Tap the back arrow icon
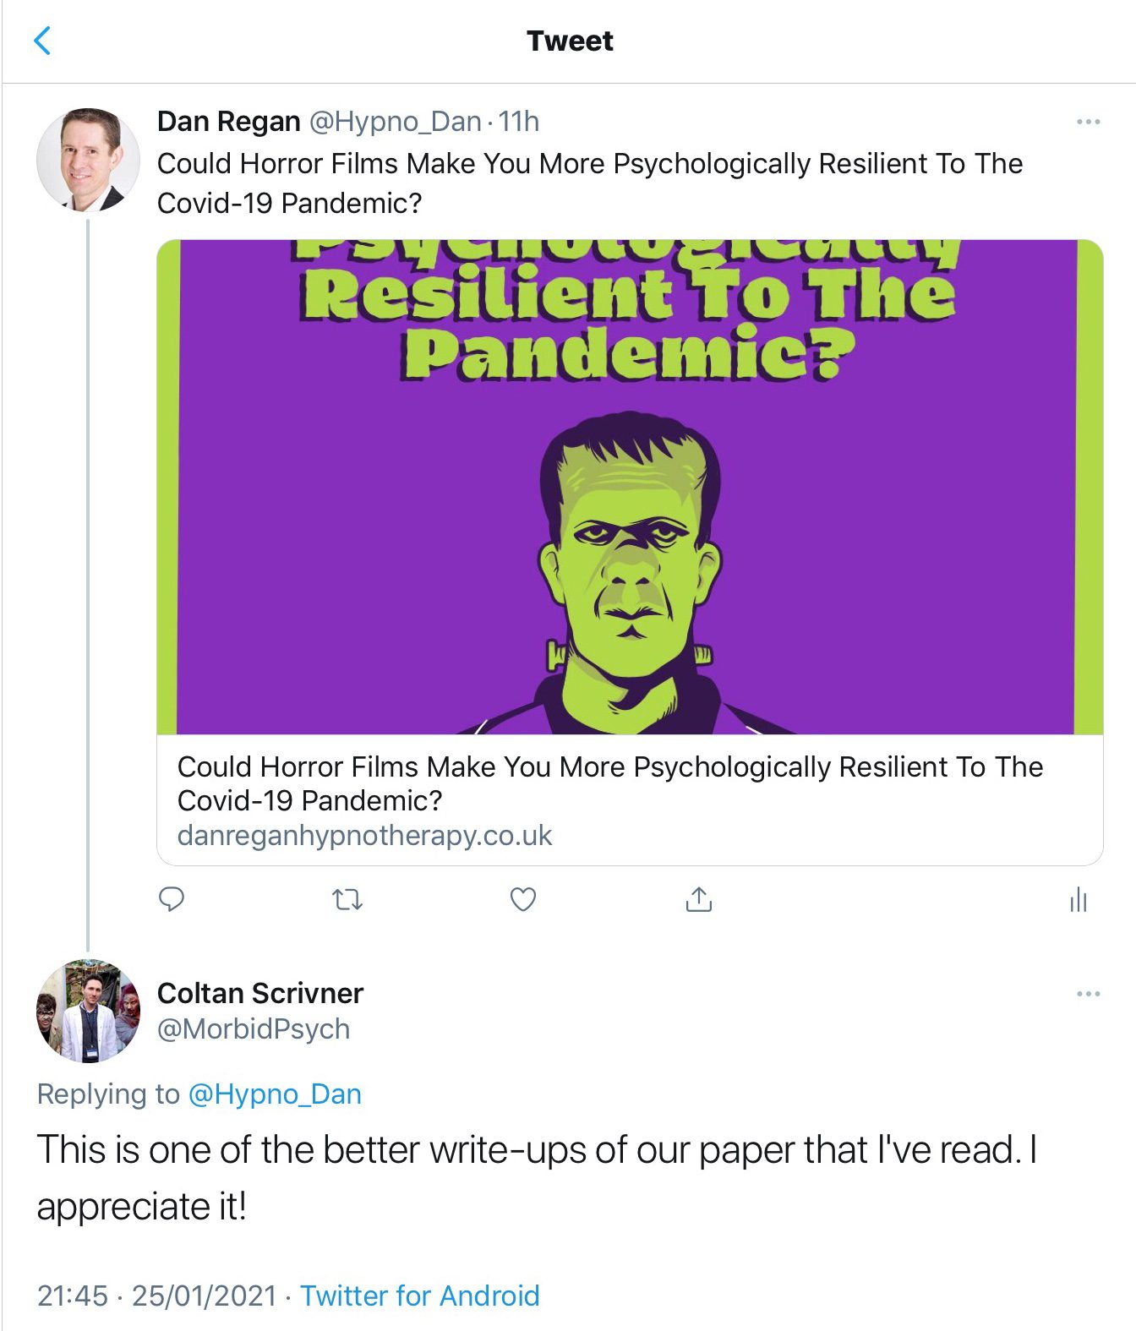 42,41
